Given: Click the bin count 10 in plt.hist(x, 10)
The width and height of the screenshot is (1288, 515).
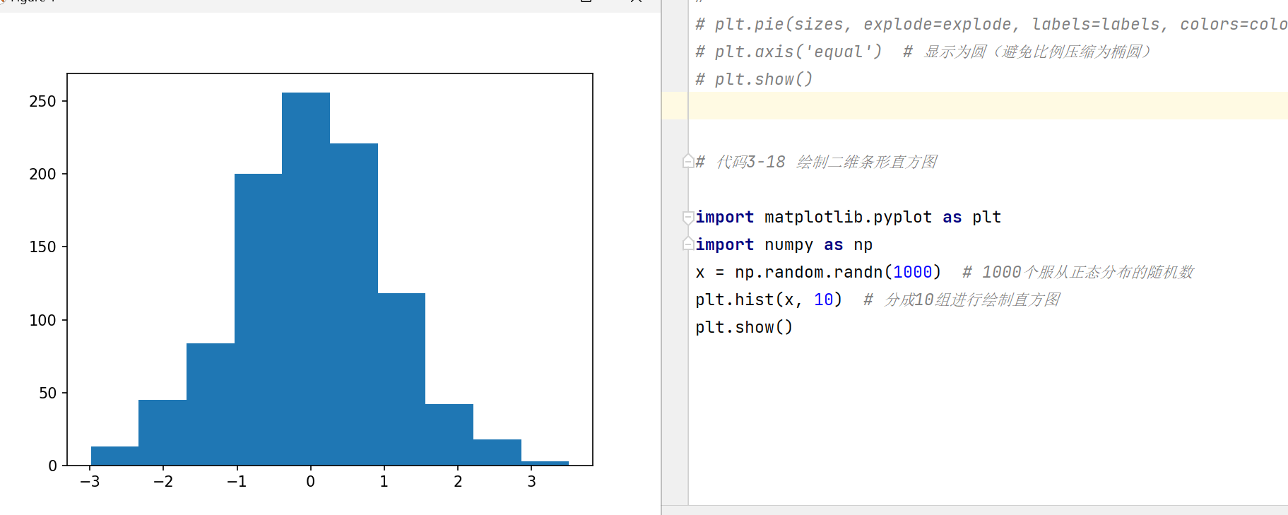Looking at the screenshot, I should [823, 300].
